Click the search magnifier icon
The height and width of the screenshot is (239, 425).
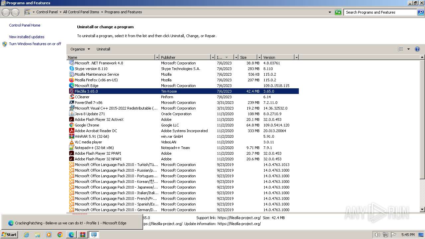pos(421,12)
